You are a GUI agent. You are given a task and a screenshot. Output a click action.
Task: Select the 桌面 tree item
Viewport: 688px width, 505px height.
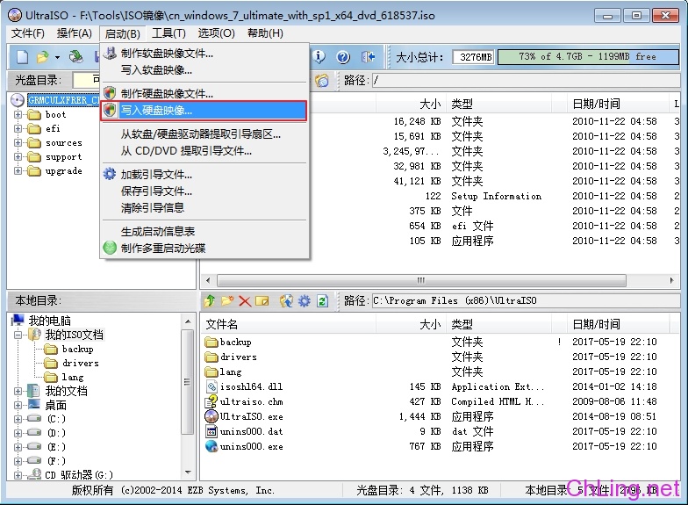(x=56, y=405)
